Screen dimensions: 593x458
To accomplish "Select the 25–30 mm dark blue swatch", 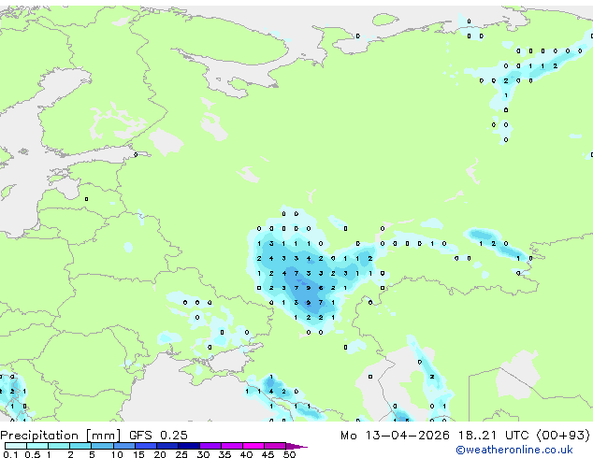I will click(x=189, y=446).
